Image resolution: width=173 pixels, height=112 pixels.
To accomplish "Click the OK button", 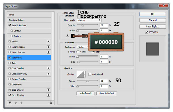I will (x=153, y=14).
